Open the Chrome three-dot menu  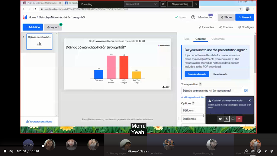tap(253, 9)
